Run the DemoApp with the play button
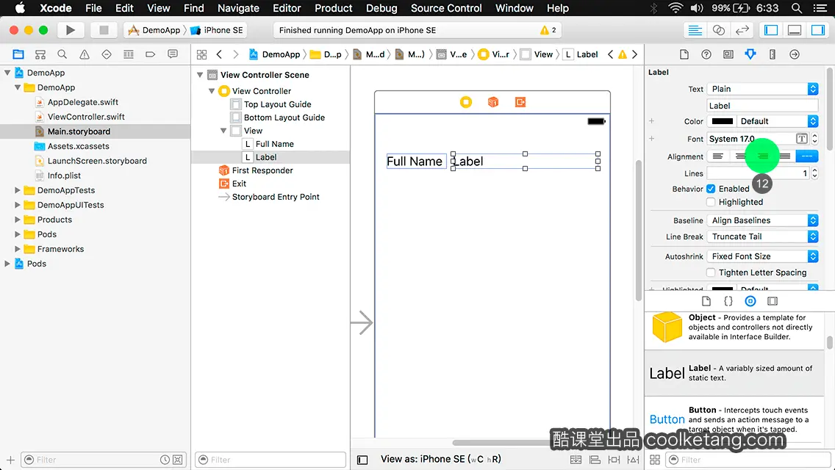 click(x=70, y=30)
